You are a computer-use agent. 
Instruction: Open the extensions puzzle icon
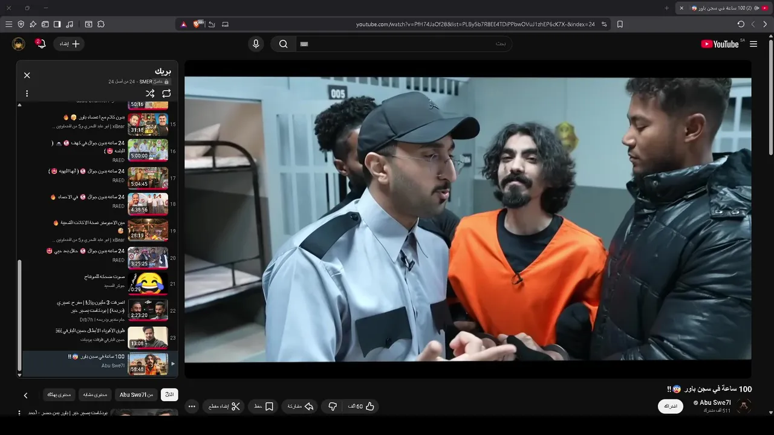click(101, 24)
